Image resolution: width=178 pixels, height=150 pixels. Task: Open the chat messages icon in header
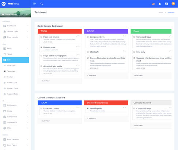pos(166,4)
